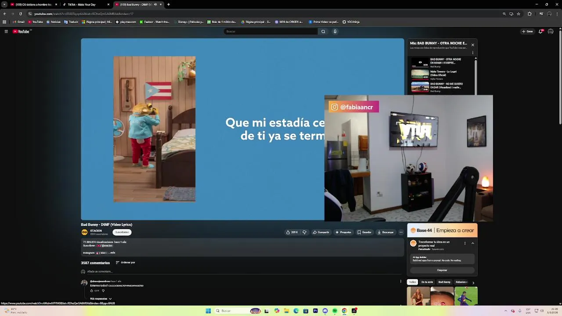Share the video with Compartir

coord(321,232)
